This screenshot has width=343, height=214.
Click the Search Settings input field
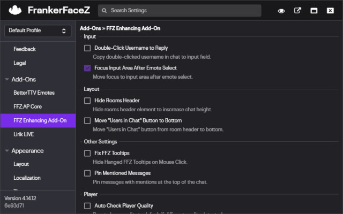(x=182, y=11)
